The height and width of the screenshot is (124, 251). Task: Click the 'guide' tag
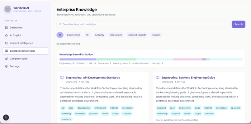pos(197,108)
